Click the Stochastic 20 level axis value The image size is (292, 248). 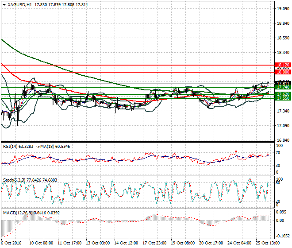(x=278, y=201)
